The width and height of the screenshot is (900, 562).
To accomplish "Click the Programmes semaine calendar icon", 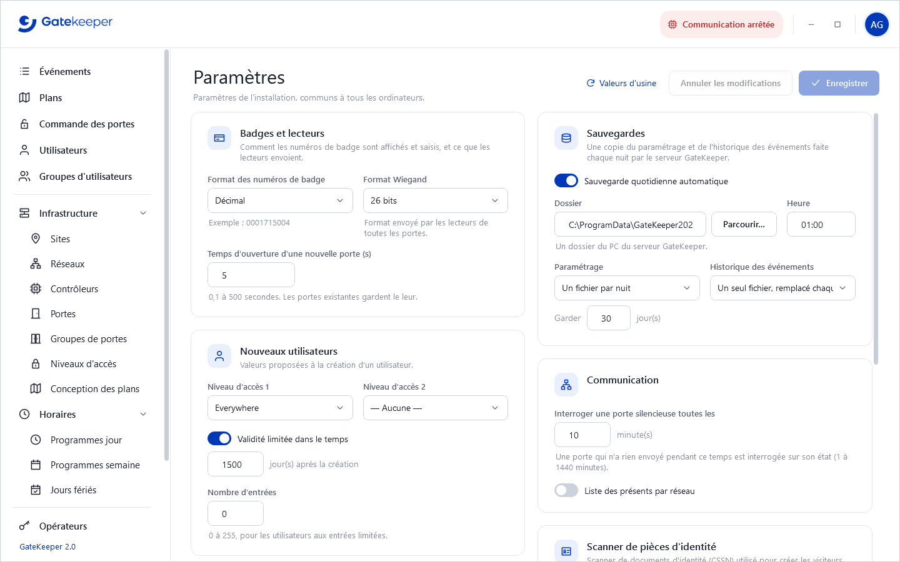I will point(36,465).
